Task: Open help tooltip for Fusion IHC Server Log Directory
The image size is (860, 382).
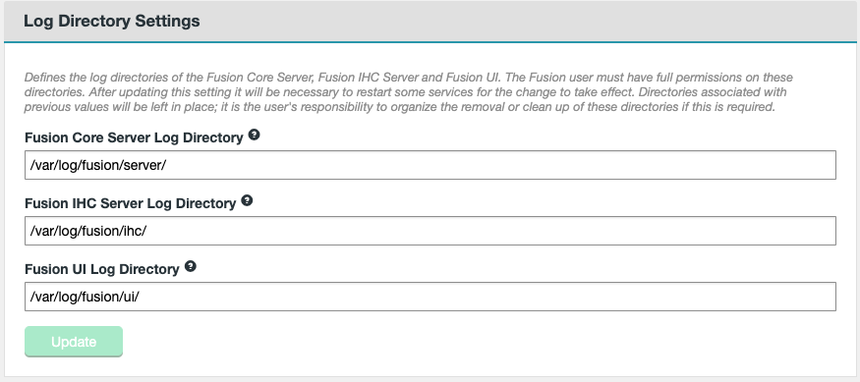Action: click(247, 200)
